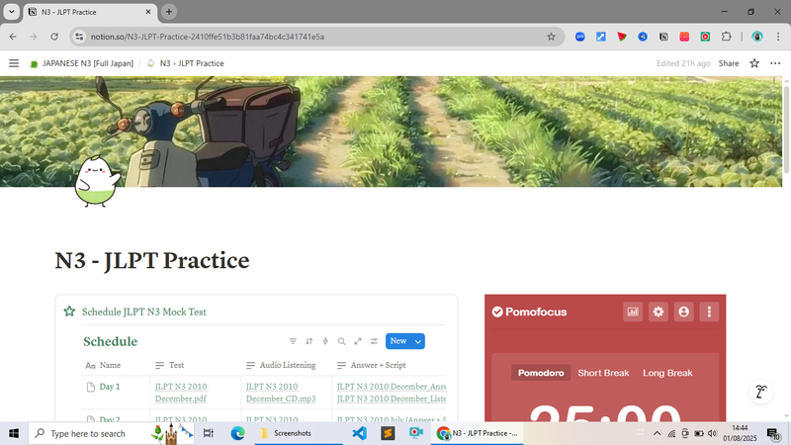791x445 pixels.
Task: Open Visual Studio Code from taskbar
Action: coord(359,433)
